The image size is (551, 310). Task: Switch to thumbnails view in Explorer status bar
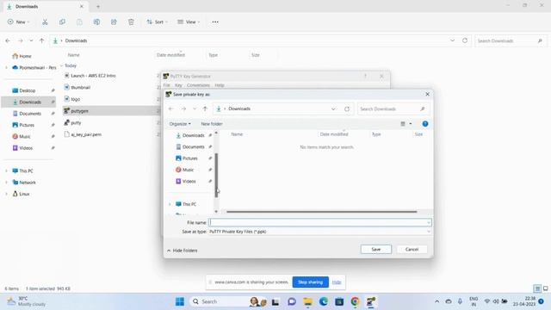point(545,288)
